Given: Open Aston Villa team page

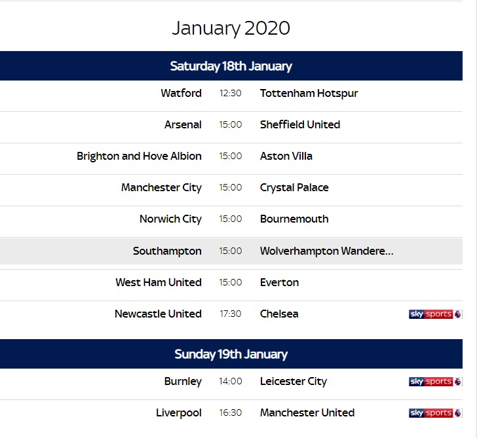Looking at the screenshot, I should pos(286,156).
